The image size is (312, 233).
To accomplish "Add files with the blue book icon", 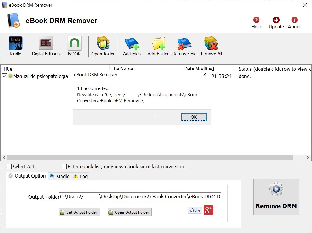I will pyautogui.click(x=132, y=43).
